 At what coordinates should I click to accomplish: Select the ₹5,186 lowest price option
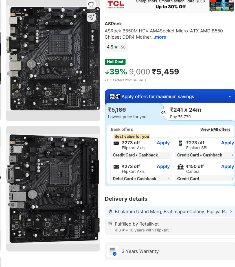coord(133,112)
